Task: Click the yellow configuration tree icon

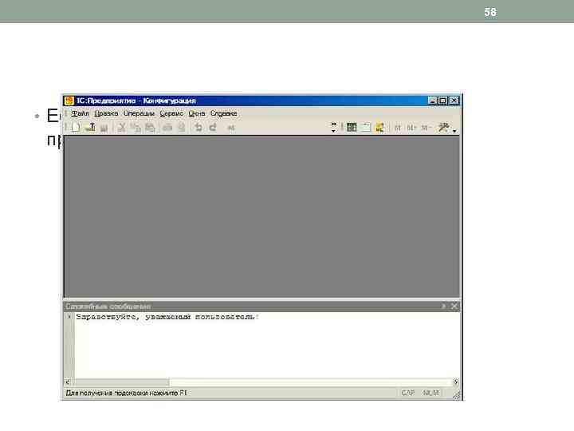Action: tap(379, 127)
